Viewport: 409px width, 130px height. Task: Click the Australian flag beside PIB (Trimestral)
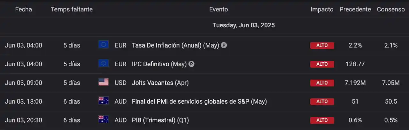pos(104,120)
